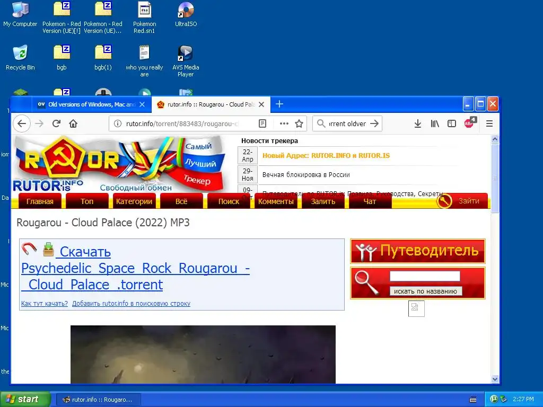
Task: Open Главная menu item
Action: 40,201
